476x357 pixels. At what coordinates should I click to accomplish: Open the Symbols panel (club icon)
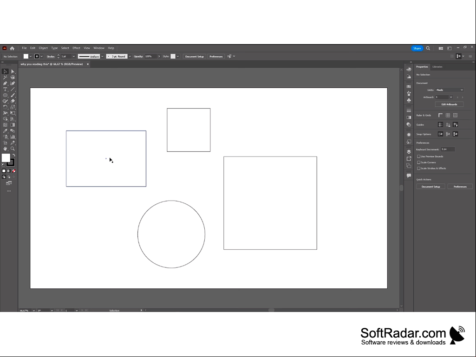point(409,100)
